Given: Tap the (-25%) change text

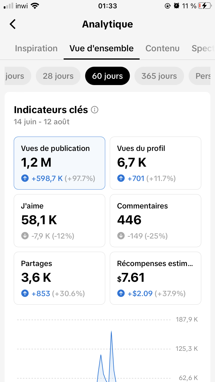Looking at the screenshot, I should [157, 236].
